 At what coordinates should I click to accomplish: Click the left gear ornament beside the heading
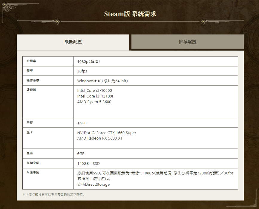tap(57, 21)
